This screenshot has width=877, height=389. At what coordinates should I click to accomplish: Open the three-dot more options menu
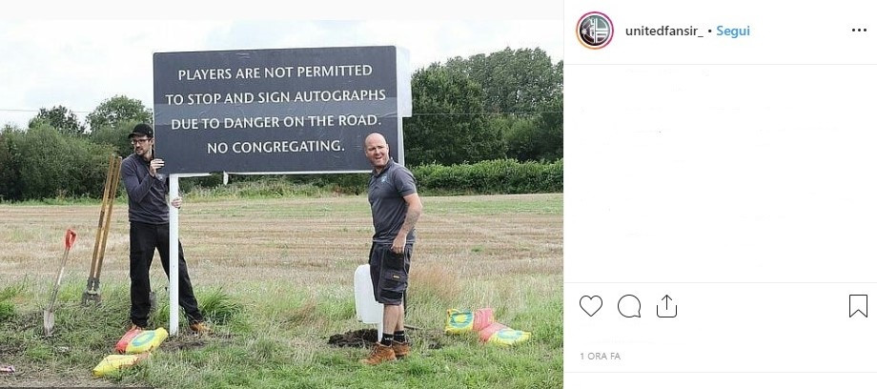coord(859,31)
